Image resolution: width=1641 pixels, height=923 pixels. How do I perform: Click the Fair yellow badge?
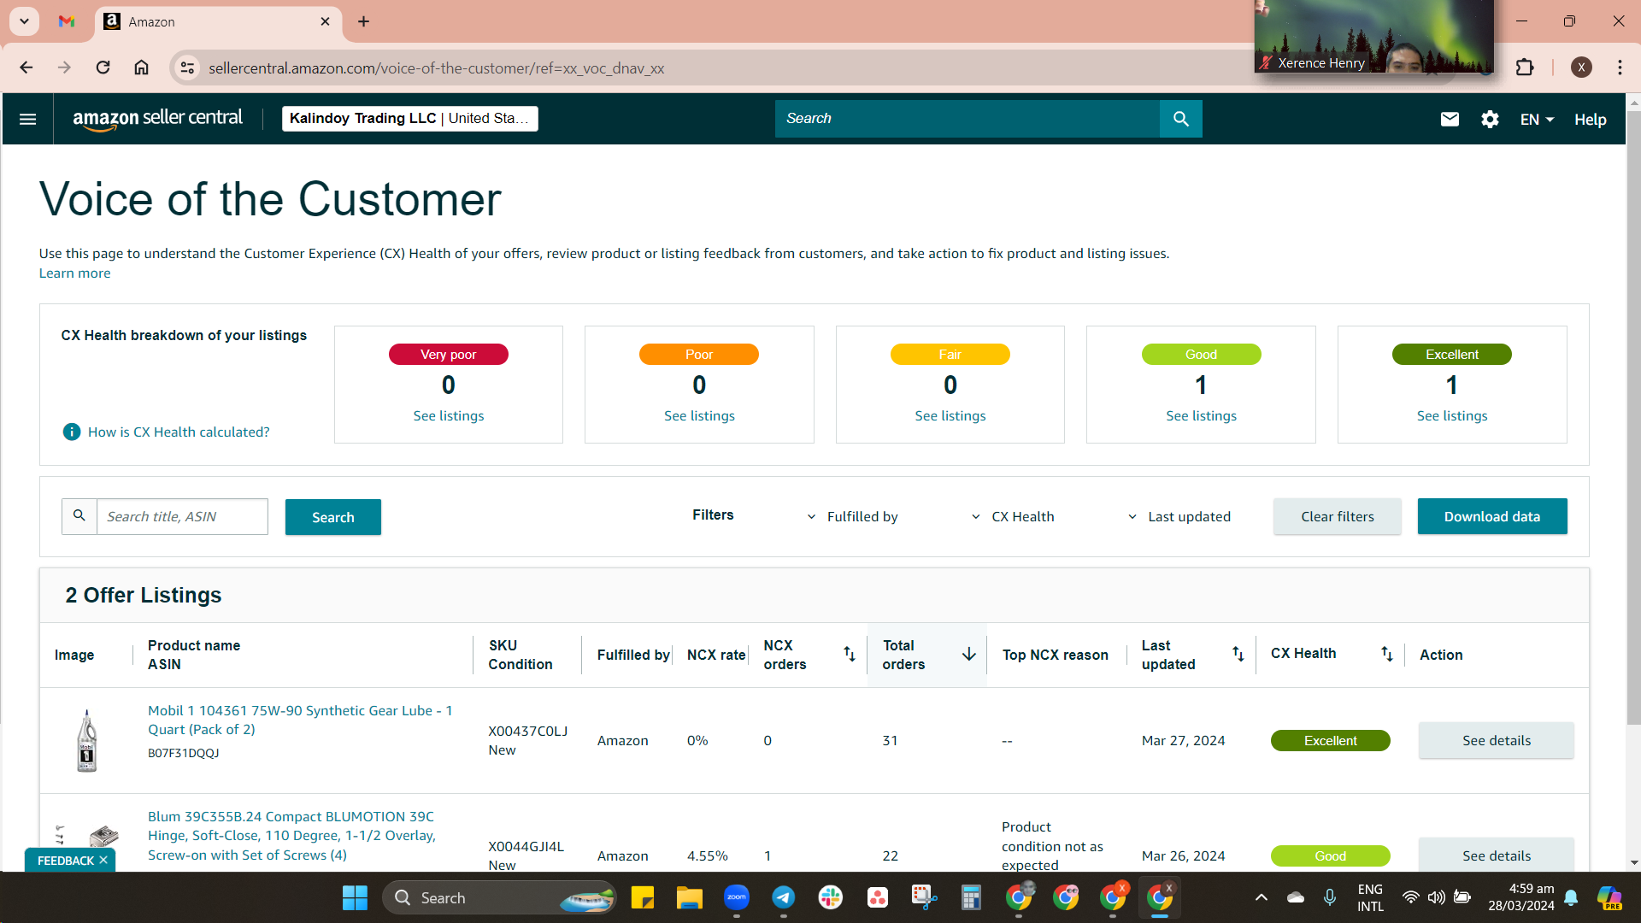950,355
